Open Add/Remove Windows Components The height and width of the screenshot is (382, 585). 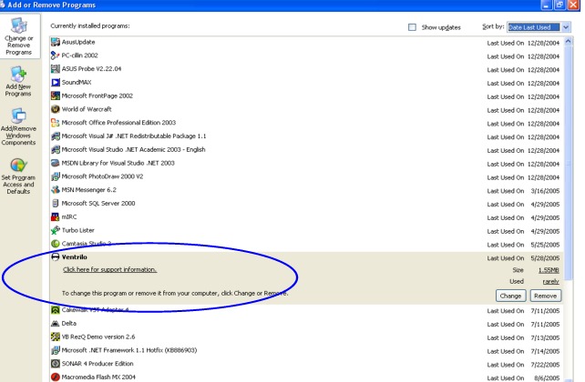(x=18, y=127)
